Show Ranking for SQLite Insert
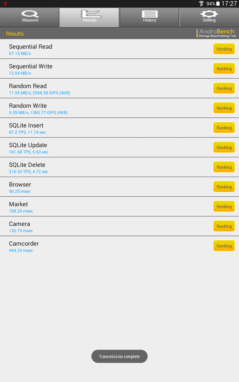 coord(224,128)
